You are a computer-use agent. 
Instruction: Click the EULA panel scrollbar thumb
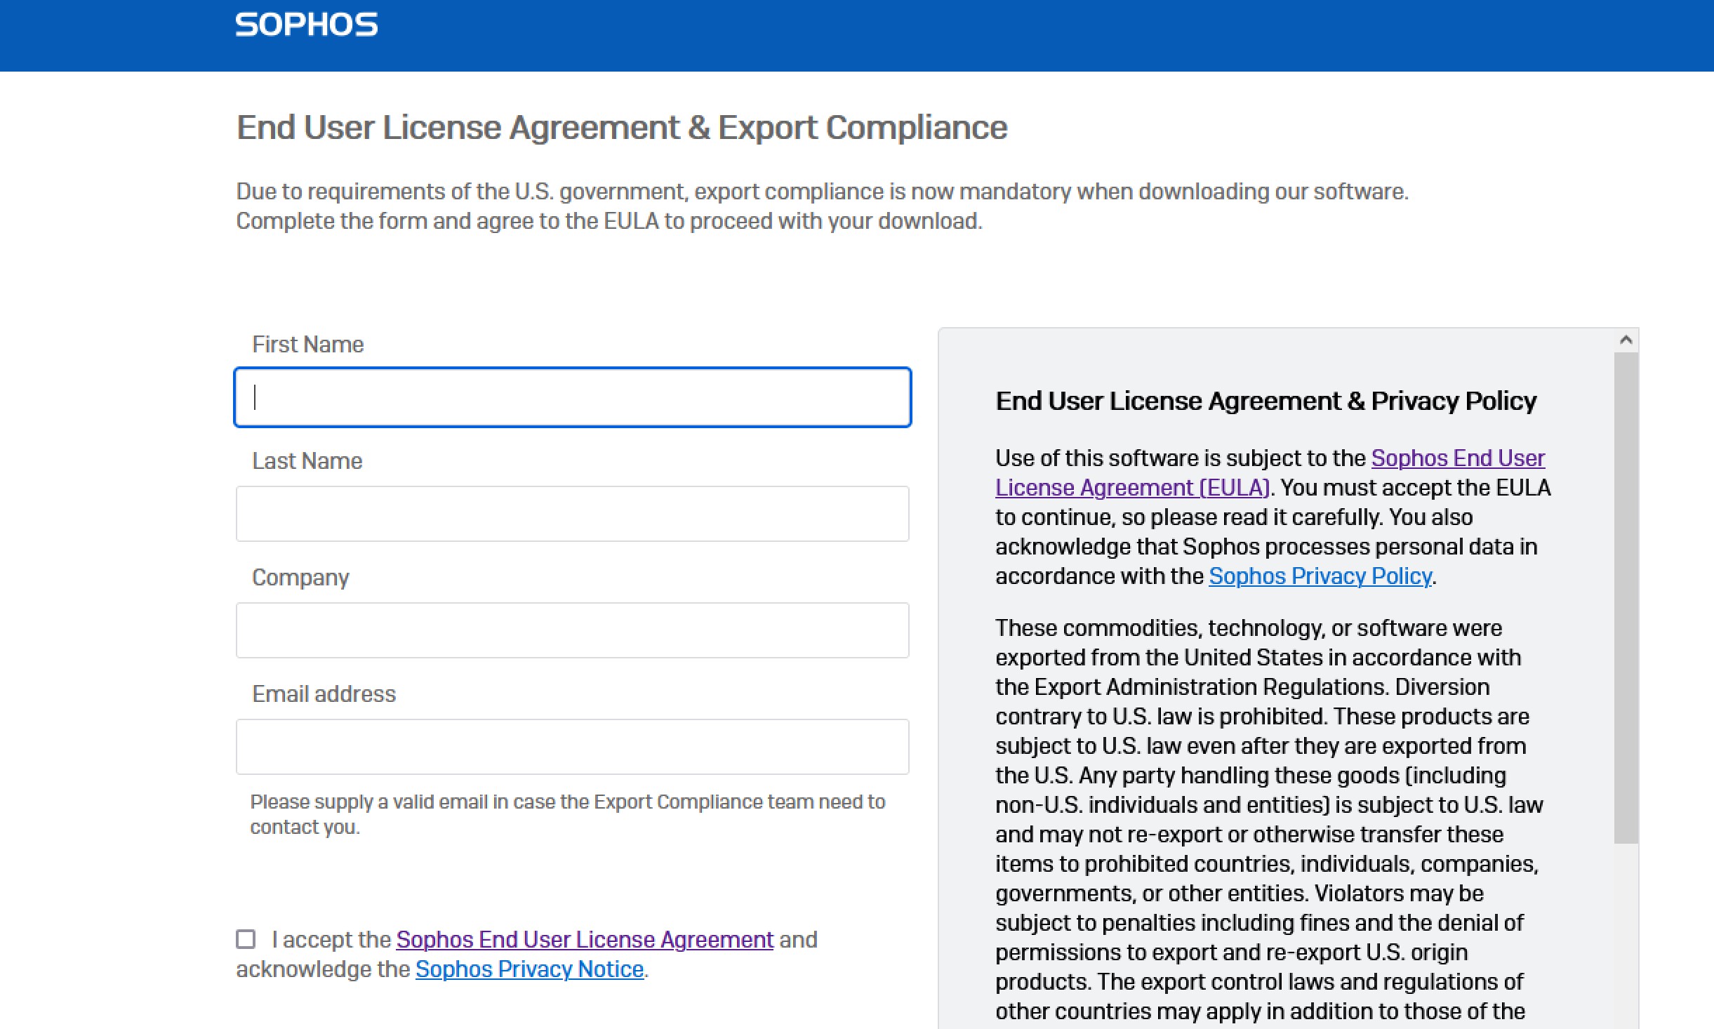(1626, 598)
